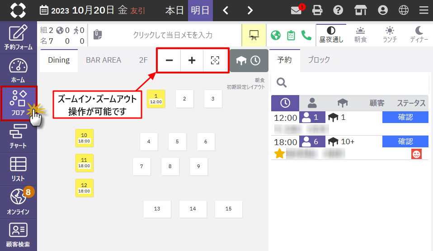Screen dimensions: 433x251
Task: Open the help question mark icon
Action: click(x=338, y=10)
